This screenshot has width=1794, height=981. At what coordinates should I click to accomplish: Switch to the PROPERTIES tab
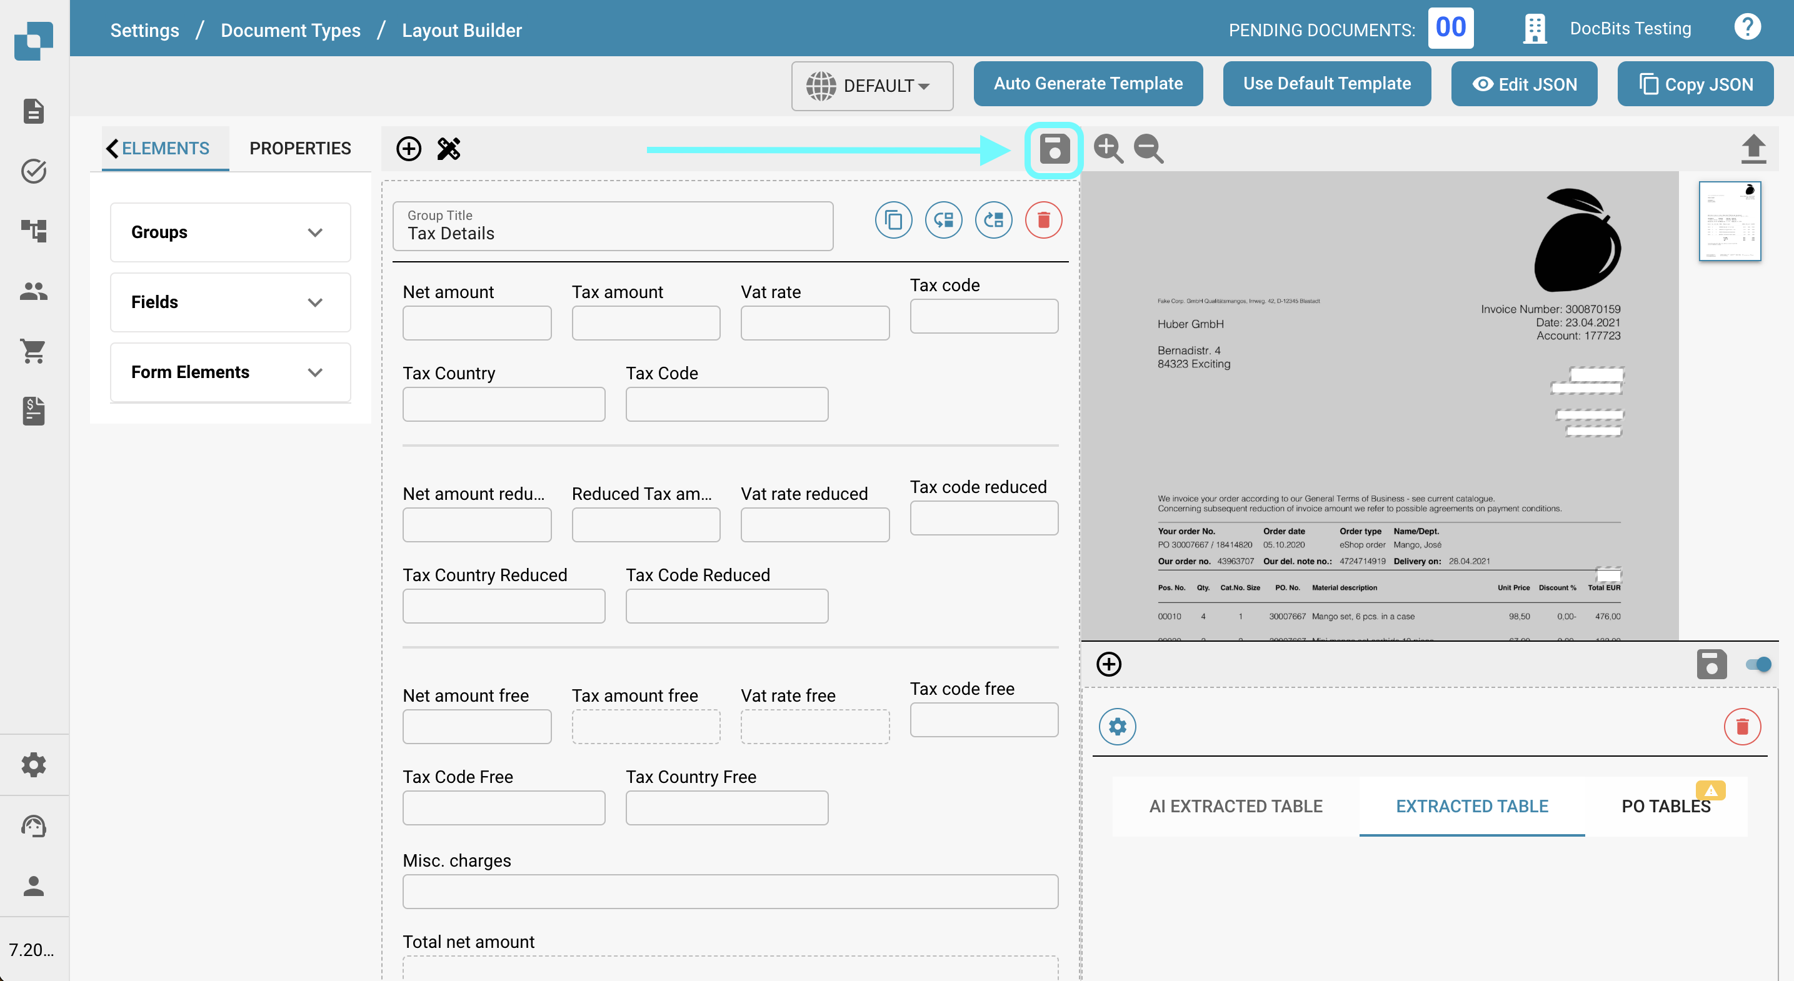300,148
